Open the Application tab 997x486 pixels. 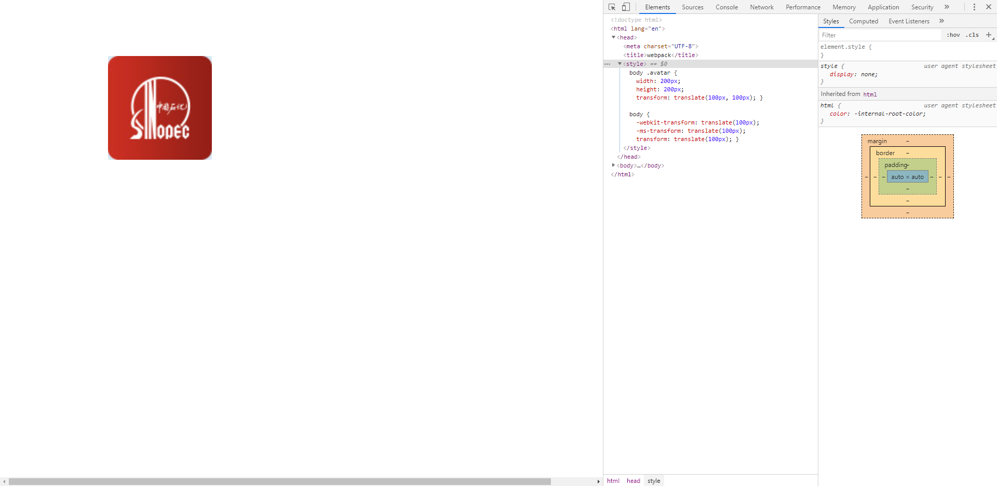click(x=883, y=7)
